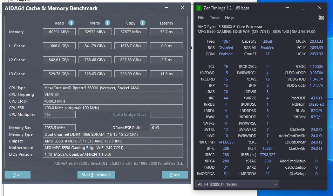Select the Memory Read value 60291 MB/s
This screenshot has width=333, height=196.
pos(59,32)
